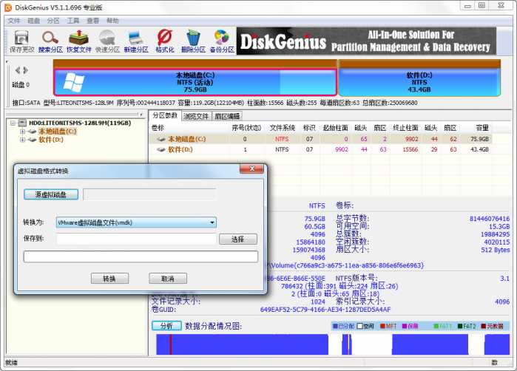Click the 恢复文件 recover files toolbar icon
Screen dimensions: 517x371
(x=79, y=41)
